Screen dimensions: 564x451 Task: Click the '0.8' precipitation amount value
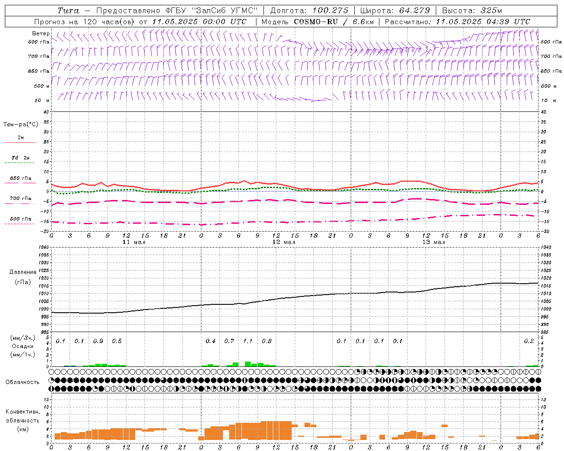[x=267, y=341]
